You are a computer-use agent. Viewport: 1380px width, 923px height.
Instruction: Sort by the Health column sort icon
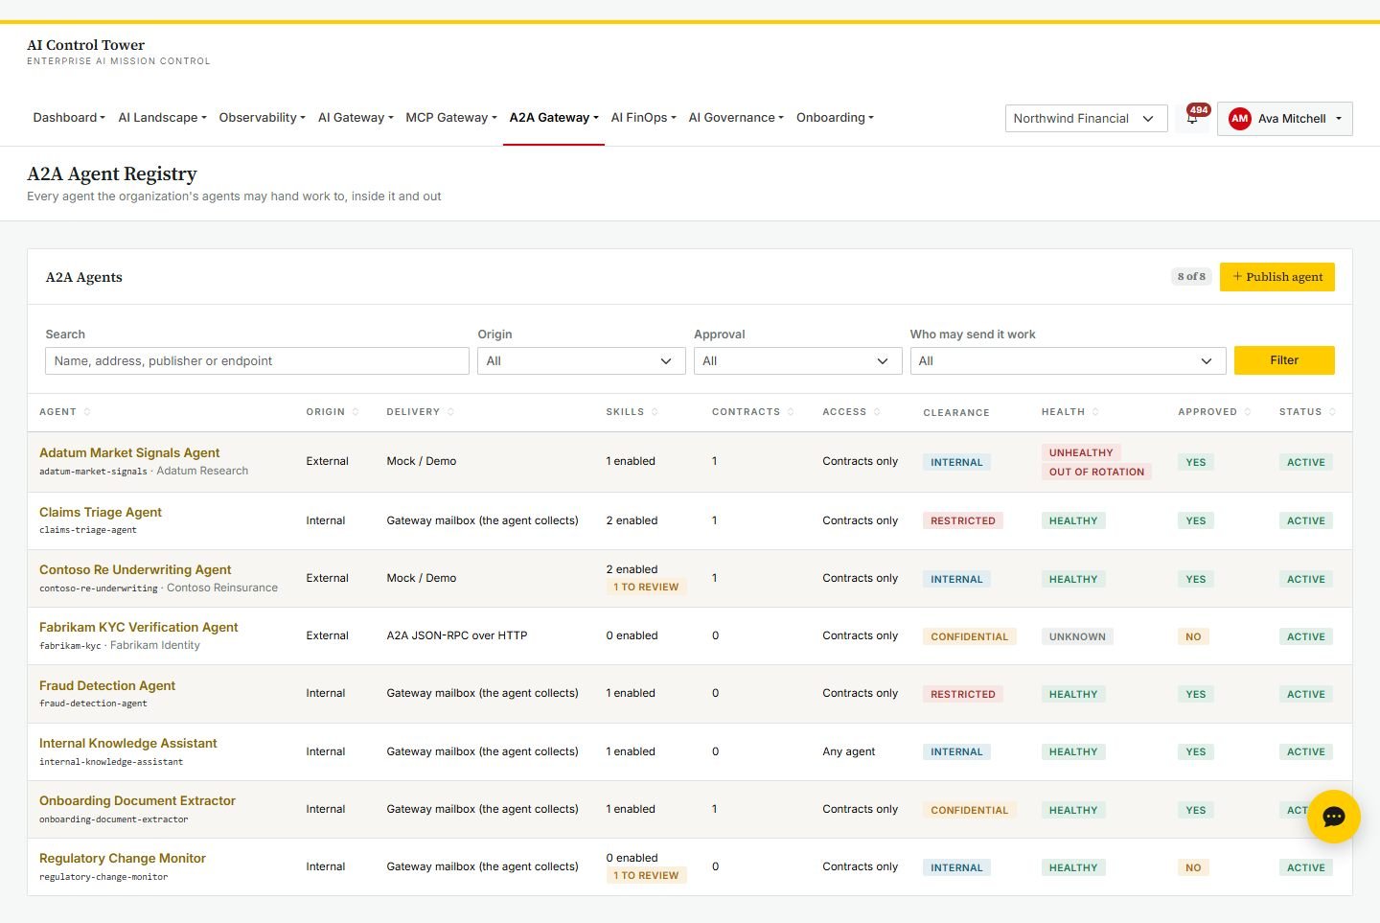(x=1095, y=412)
